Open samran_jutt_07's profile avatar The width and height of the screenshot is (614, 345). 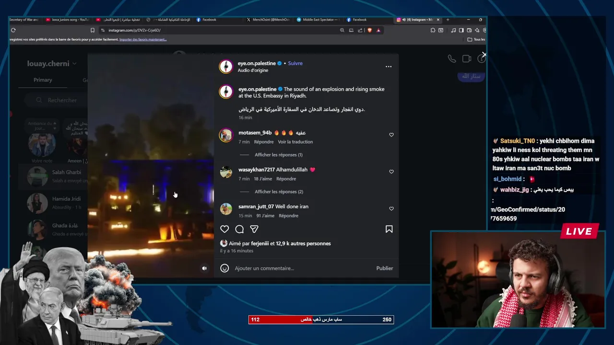[x=226, y=209]
